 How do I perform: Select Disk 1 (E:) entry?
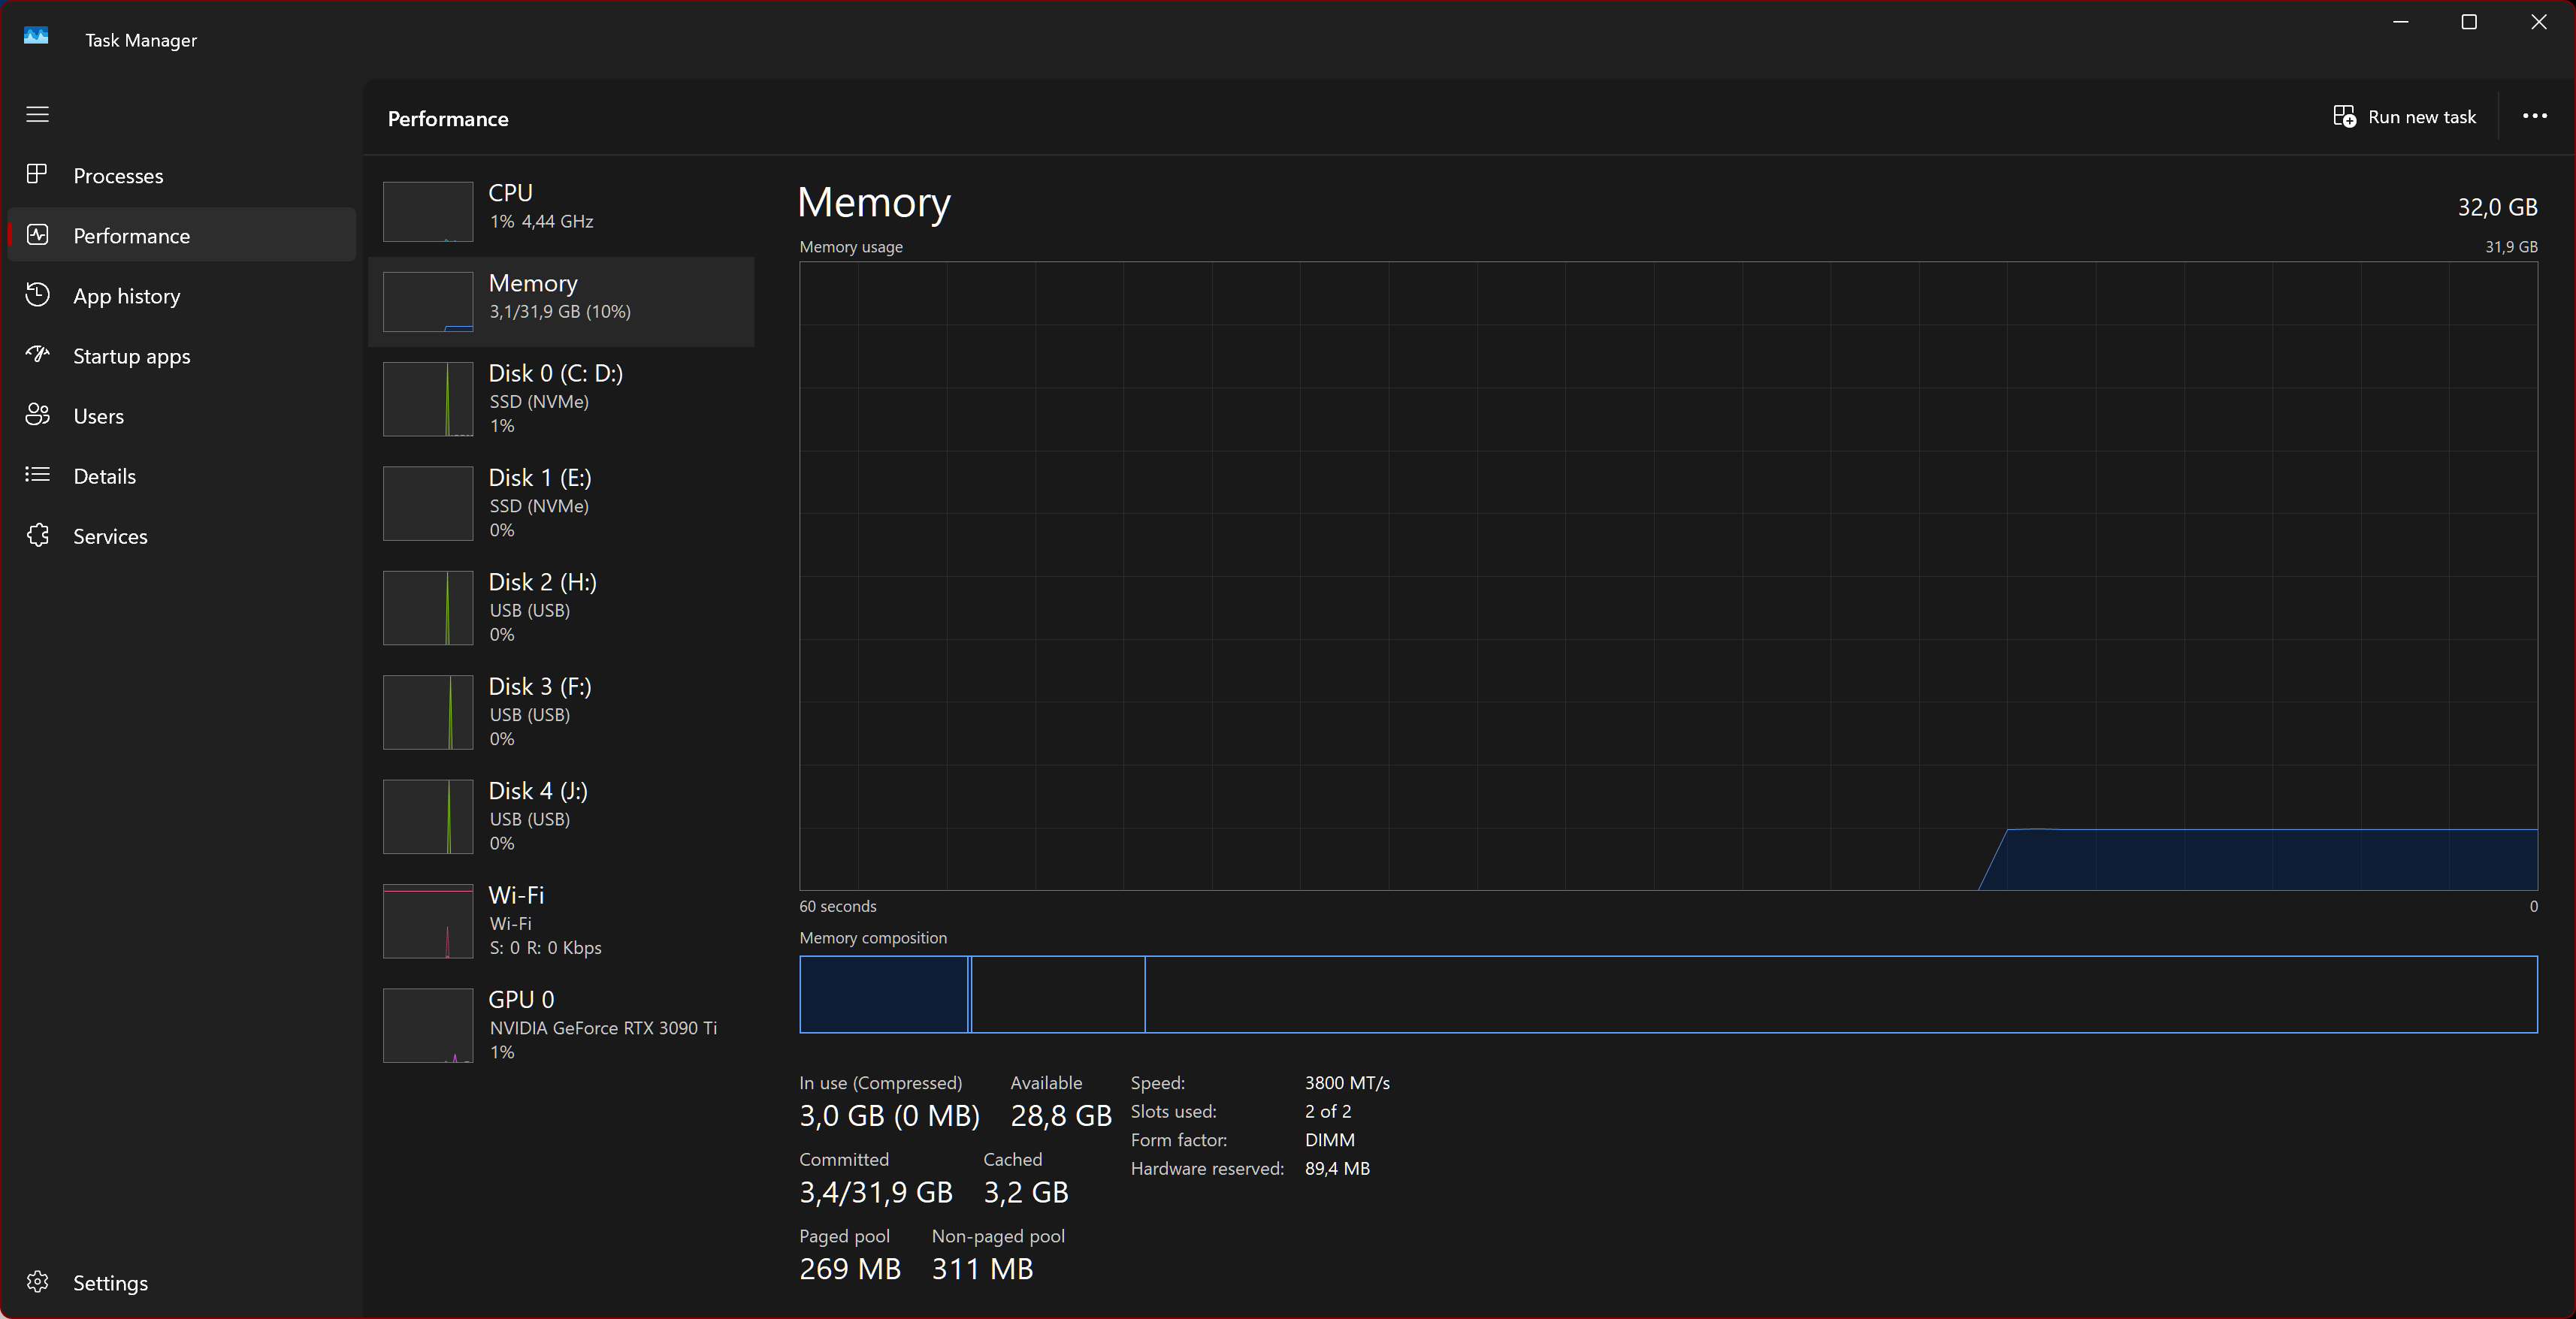tap(560, 503)
